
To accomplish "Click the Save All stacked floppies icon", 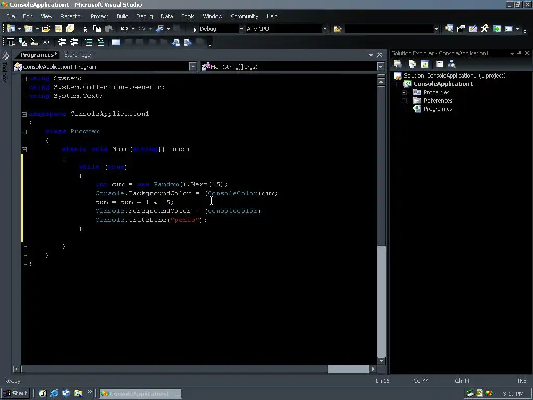I will pos(70,29).
